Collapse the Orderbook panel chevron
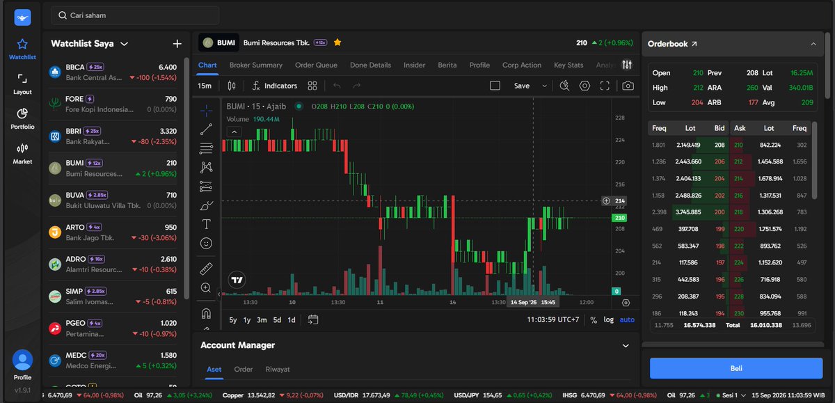Viewport: 835px width, 403px height. pyautogui.click(x=813, y=44)
